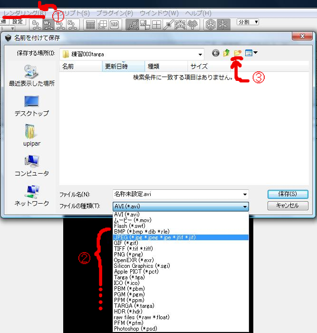The height and width of the screenshot is (333, 317).
Task: Choose TIFF (*.tif *.tiff) file type
Action: tap(181, 249)
